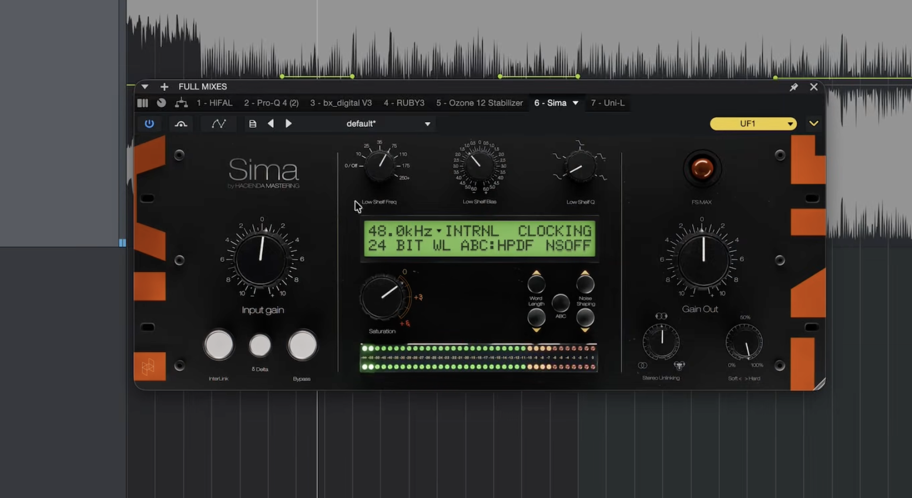Click the Low Shelf Q knob
Image resolution: width=912 pixels, height=498 pixels.
[579, 166]
